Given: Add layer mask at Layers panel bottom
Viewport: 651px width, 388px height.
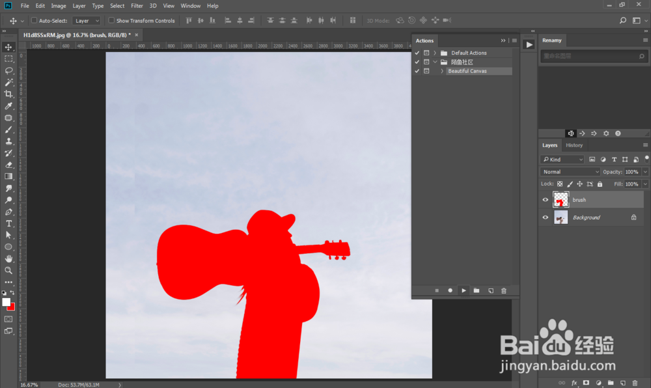Looking at the screenshot, I should click(586, 383).
